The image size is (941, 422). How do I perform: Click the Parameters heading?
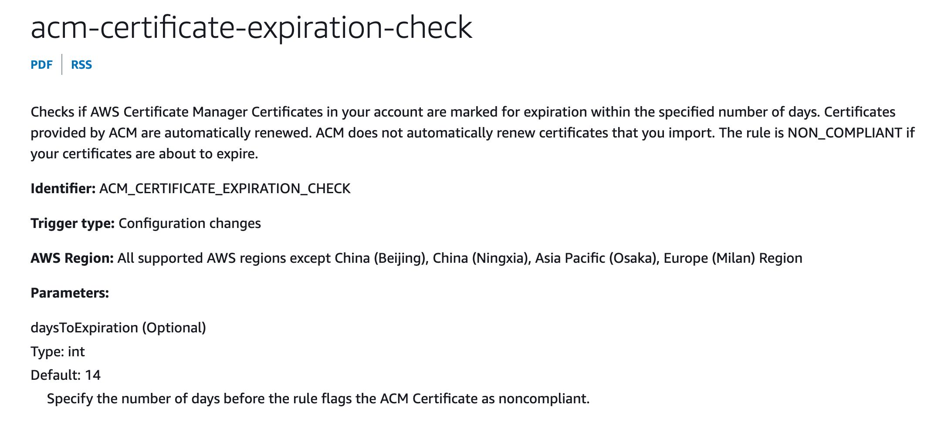coord(70,293)
